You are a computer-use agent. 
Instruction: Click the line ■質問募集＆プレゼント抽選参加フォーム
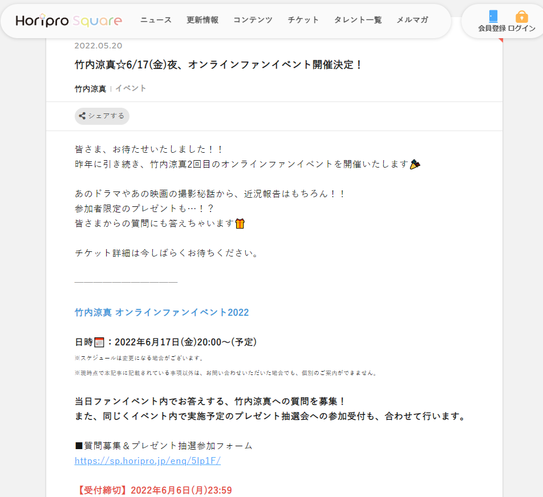pos(164,446)
